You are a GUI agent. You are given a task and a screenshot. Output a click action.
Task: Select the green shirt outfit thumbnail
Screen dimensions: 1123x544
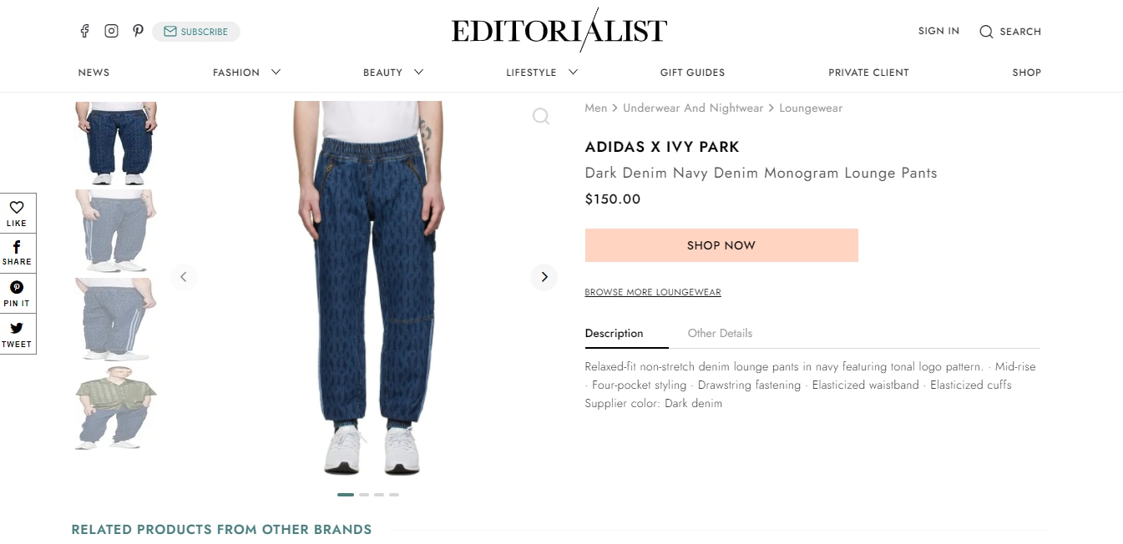click(116, 408)
